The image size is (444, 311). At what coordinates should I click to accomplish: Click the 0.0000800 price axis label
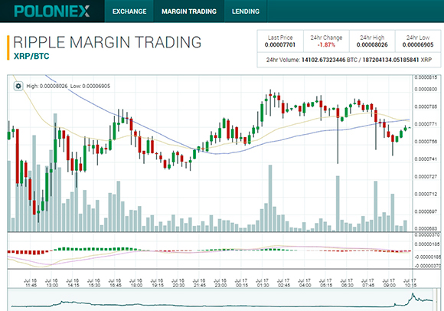click(426, 89)
